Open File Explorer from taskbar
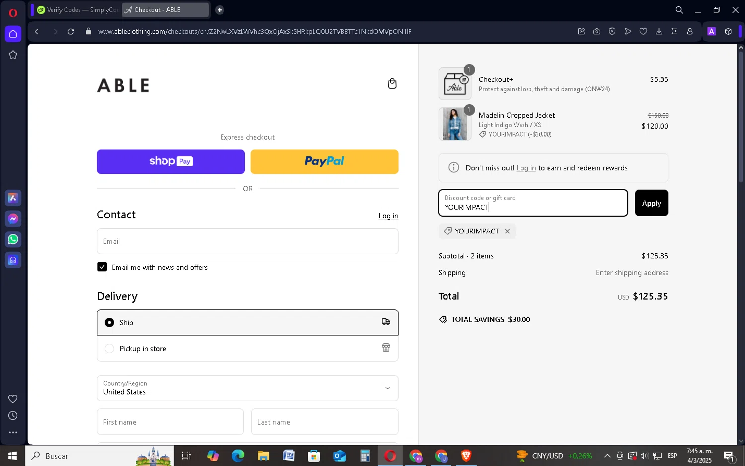This screenshot has height=466, width=745. pos(263,456)
